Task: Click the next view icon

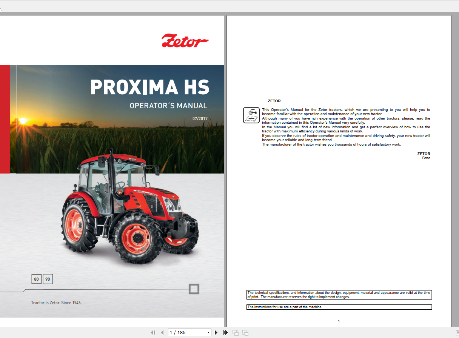Action: [x=245, y=332]
